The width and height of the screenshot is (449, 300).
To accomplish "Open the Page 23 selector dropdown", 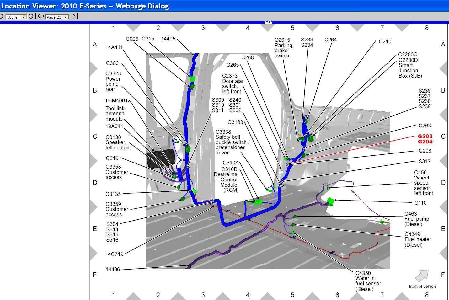I will coord(65,17).
